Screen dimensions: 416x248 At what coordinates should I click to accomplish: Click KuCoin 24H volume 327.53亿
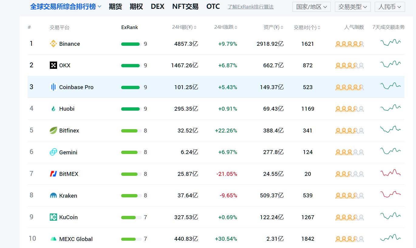click(x=186, y=217)
